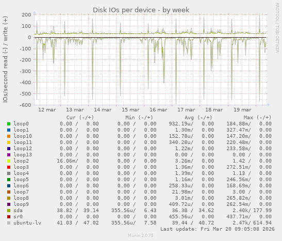
Task: Click the 14 mar x-axis label
Action: 103,110
